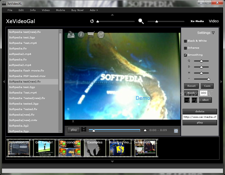The width and height of the screenshot is (225, 175).
Task: Click the download-to-disk icon above the video
Action: click(71, 35)
